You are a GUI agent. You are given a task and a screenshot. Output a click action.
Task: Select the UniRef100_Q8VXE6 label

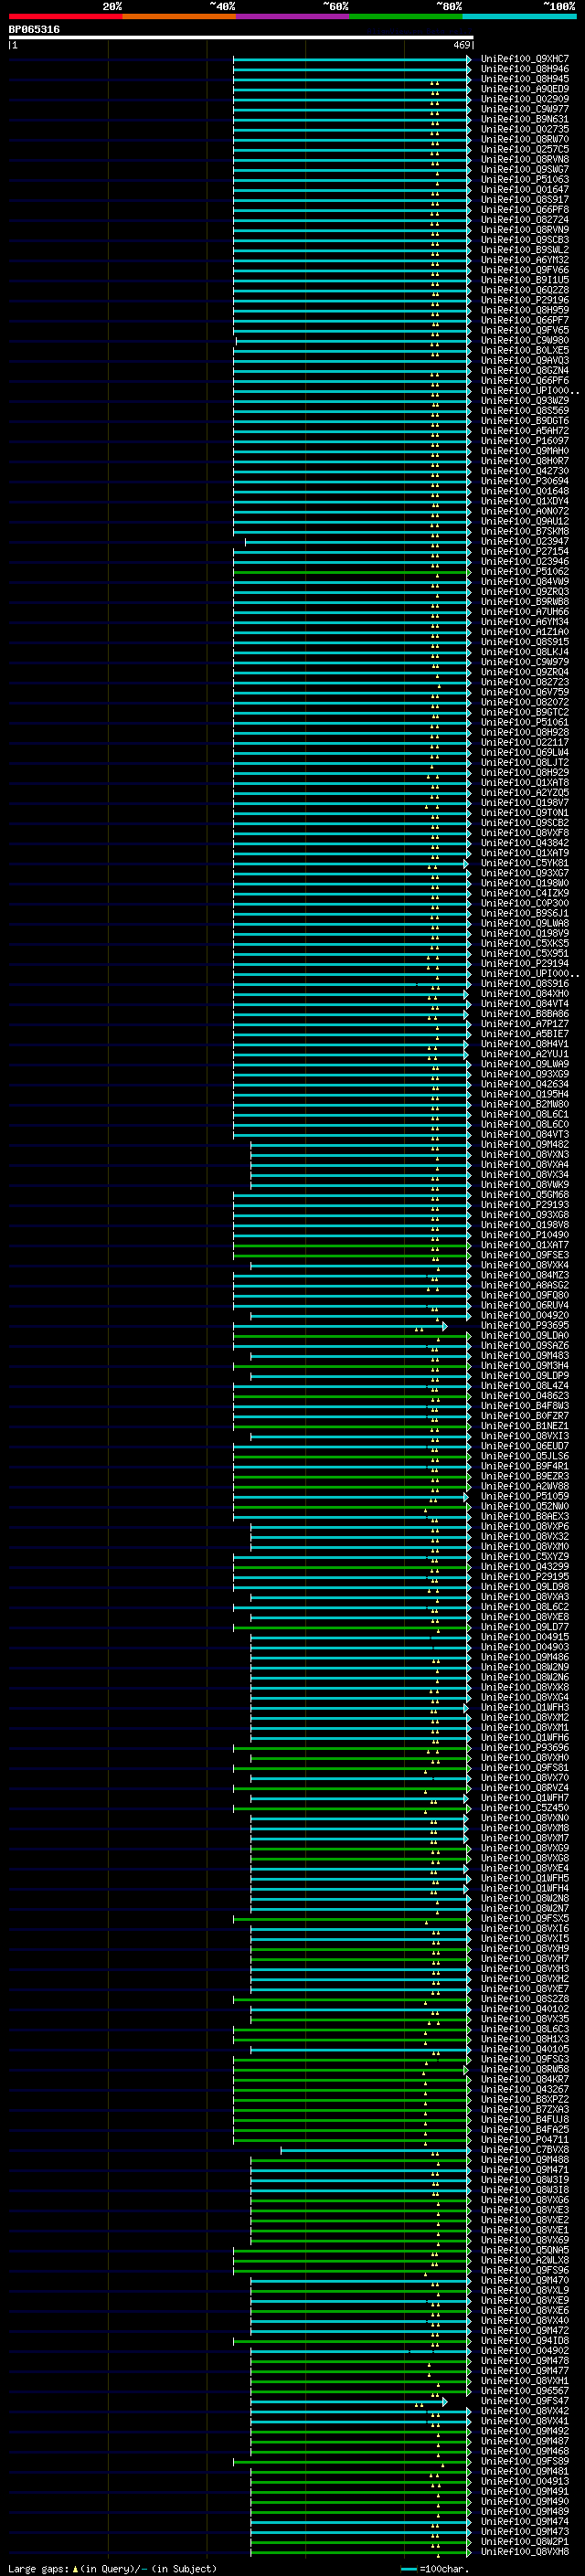point(524,2311)
